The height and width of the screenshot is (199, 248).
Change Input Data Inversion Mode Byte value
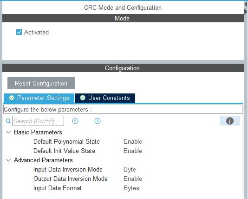point(130,170)
